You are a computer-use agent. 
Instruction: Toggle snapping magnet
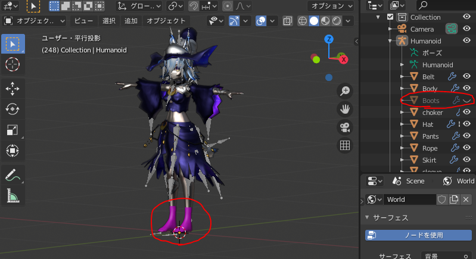[x=194, y=6]
